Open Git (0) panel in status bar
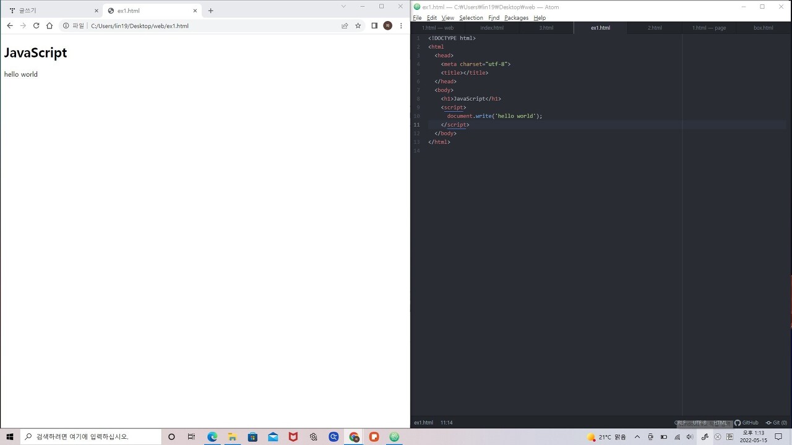 coord(777,423)
